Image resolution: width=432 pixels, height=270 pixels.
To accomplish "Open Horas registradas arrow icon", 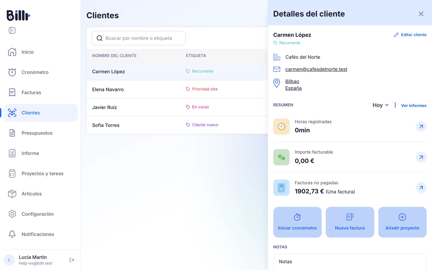I will point(421,126).
